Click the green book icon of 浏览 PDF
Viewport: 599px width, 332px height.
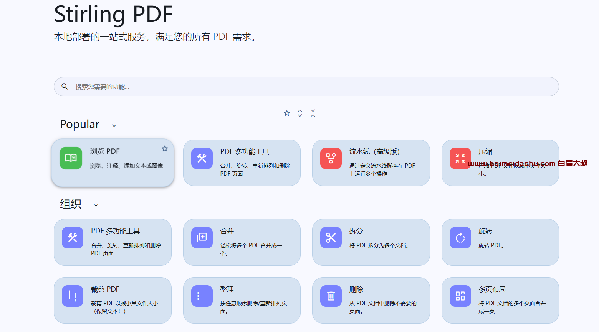coord(71,158)
